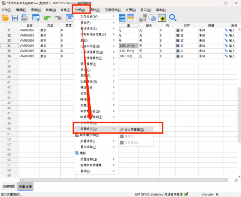Click the Missing Value Analysis menu icon
Viewport: 241px width, 197px height.
pos(77,135)
